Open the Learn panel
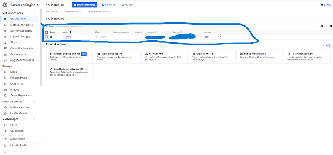333x155 pixels. click(326, 5)
